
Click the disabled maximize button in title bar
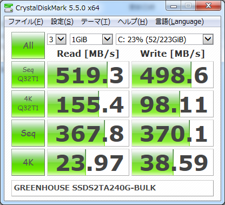[188, 6]
